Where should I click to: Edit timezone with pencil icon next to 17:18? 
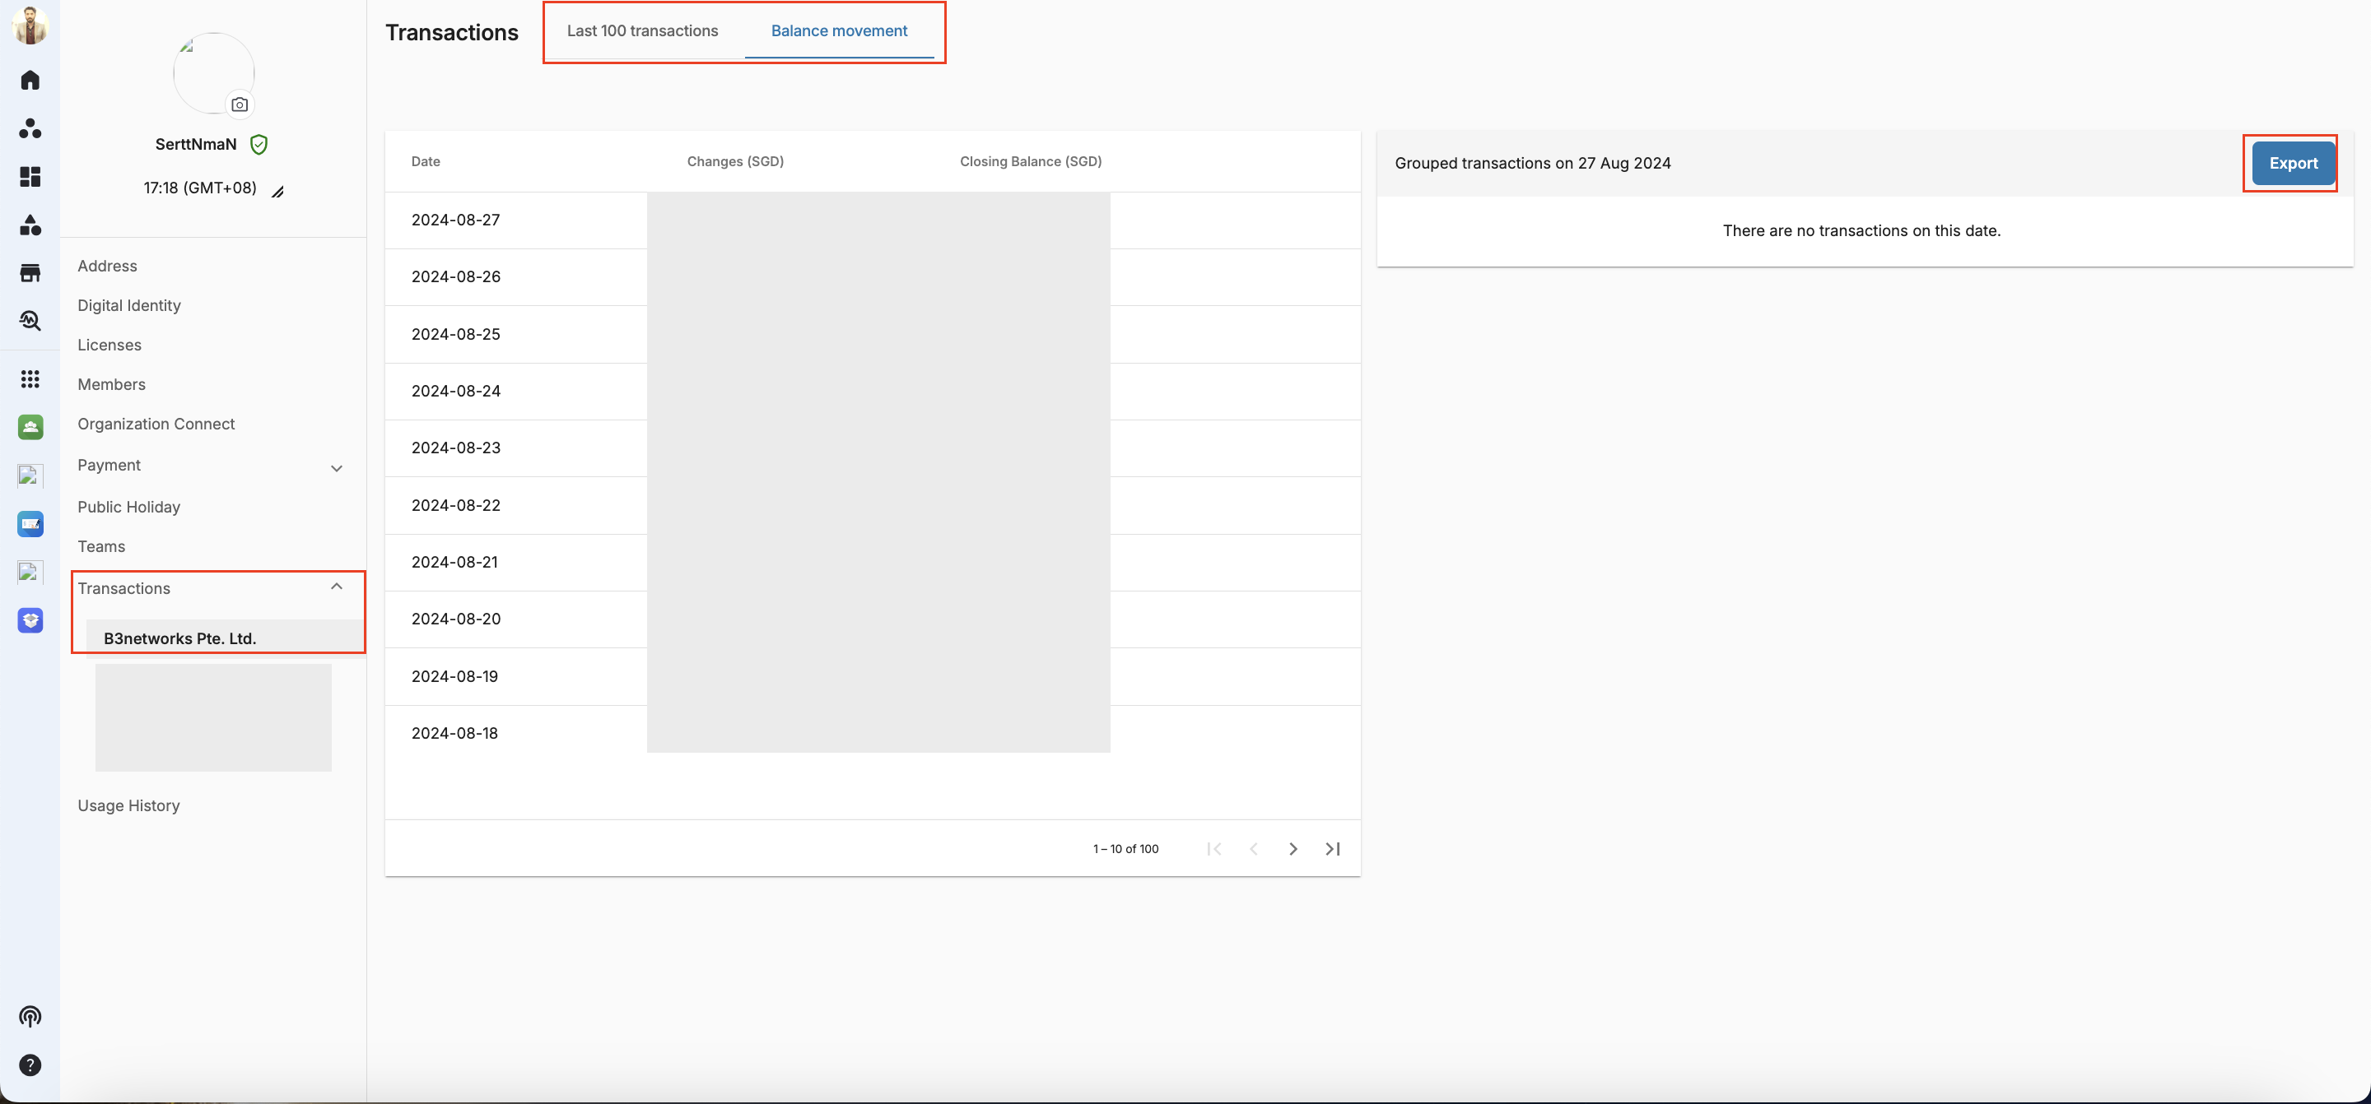(x=278, y=192)
